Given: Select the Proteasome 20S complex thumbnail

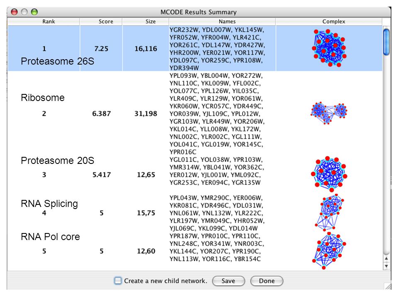Looking at the screenshot, I should [x=329, y=174].
